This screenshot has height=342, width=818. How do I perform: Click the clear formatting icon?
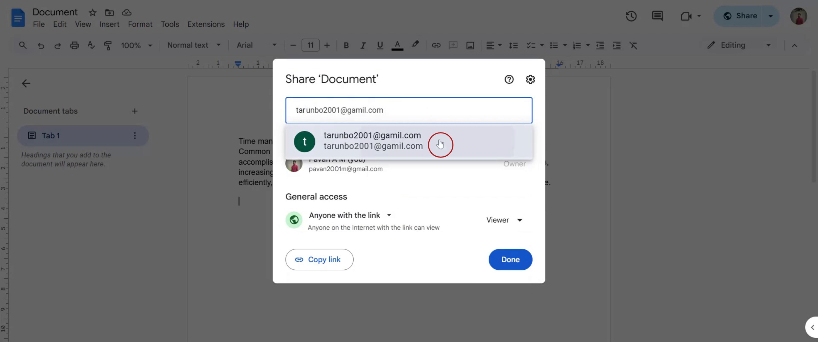(x=633, y=45)
